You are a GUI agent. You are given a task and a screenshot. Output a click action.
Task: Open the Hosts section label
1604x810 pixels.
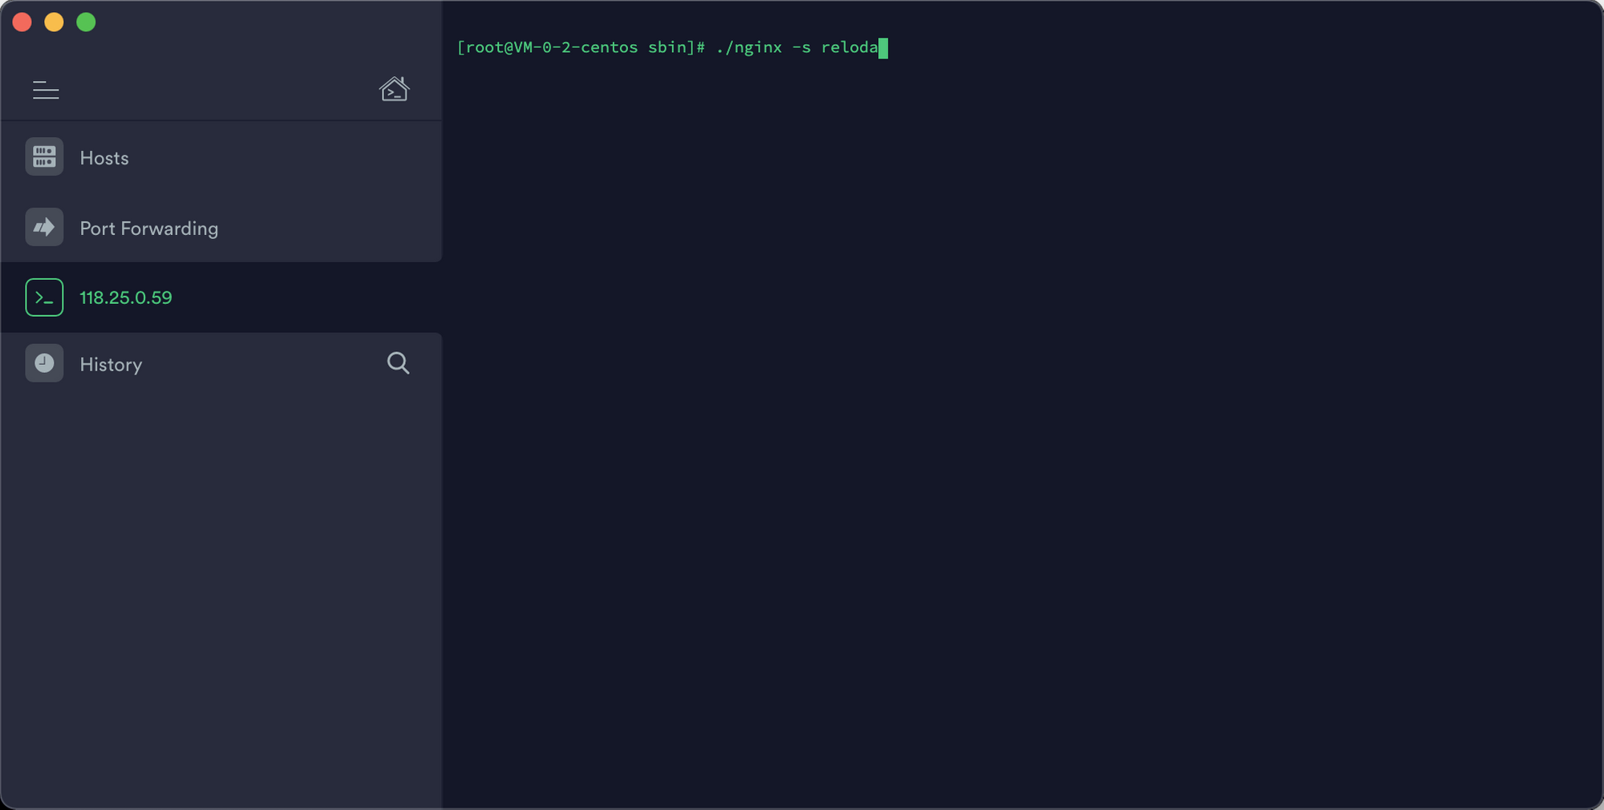104,158
